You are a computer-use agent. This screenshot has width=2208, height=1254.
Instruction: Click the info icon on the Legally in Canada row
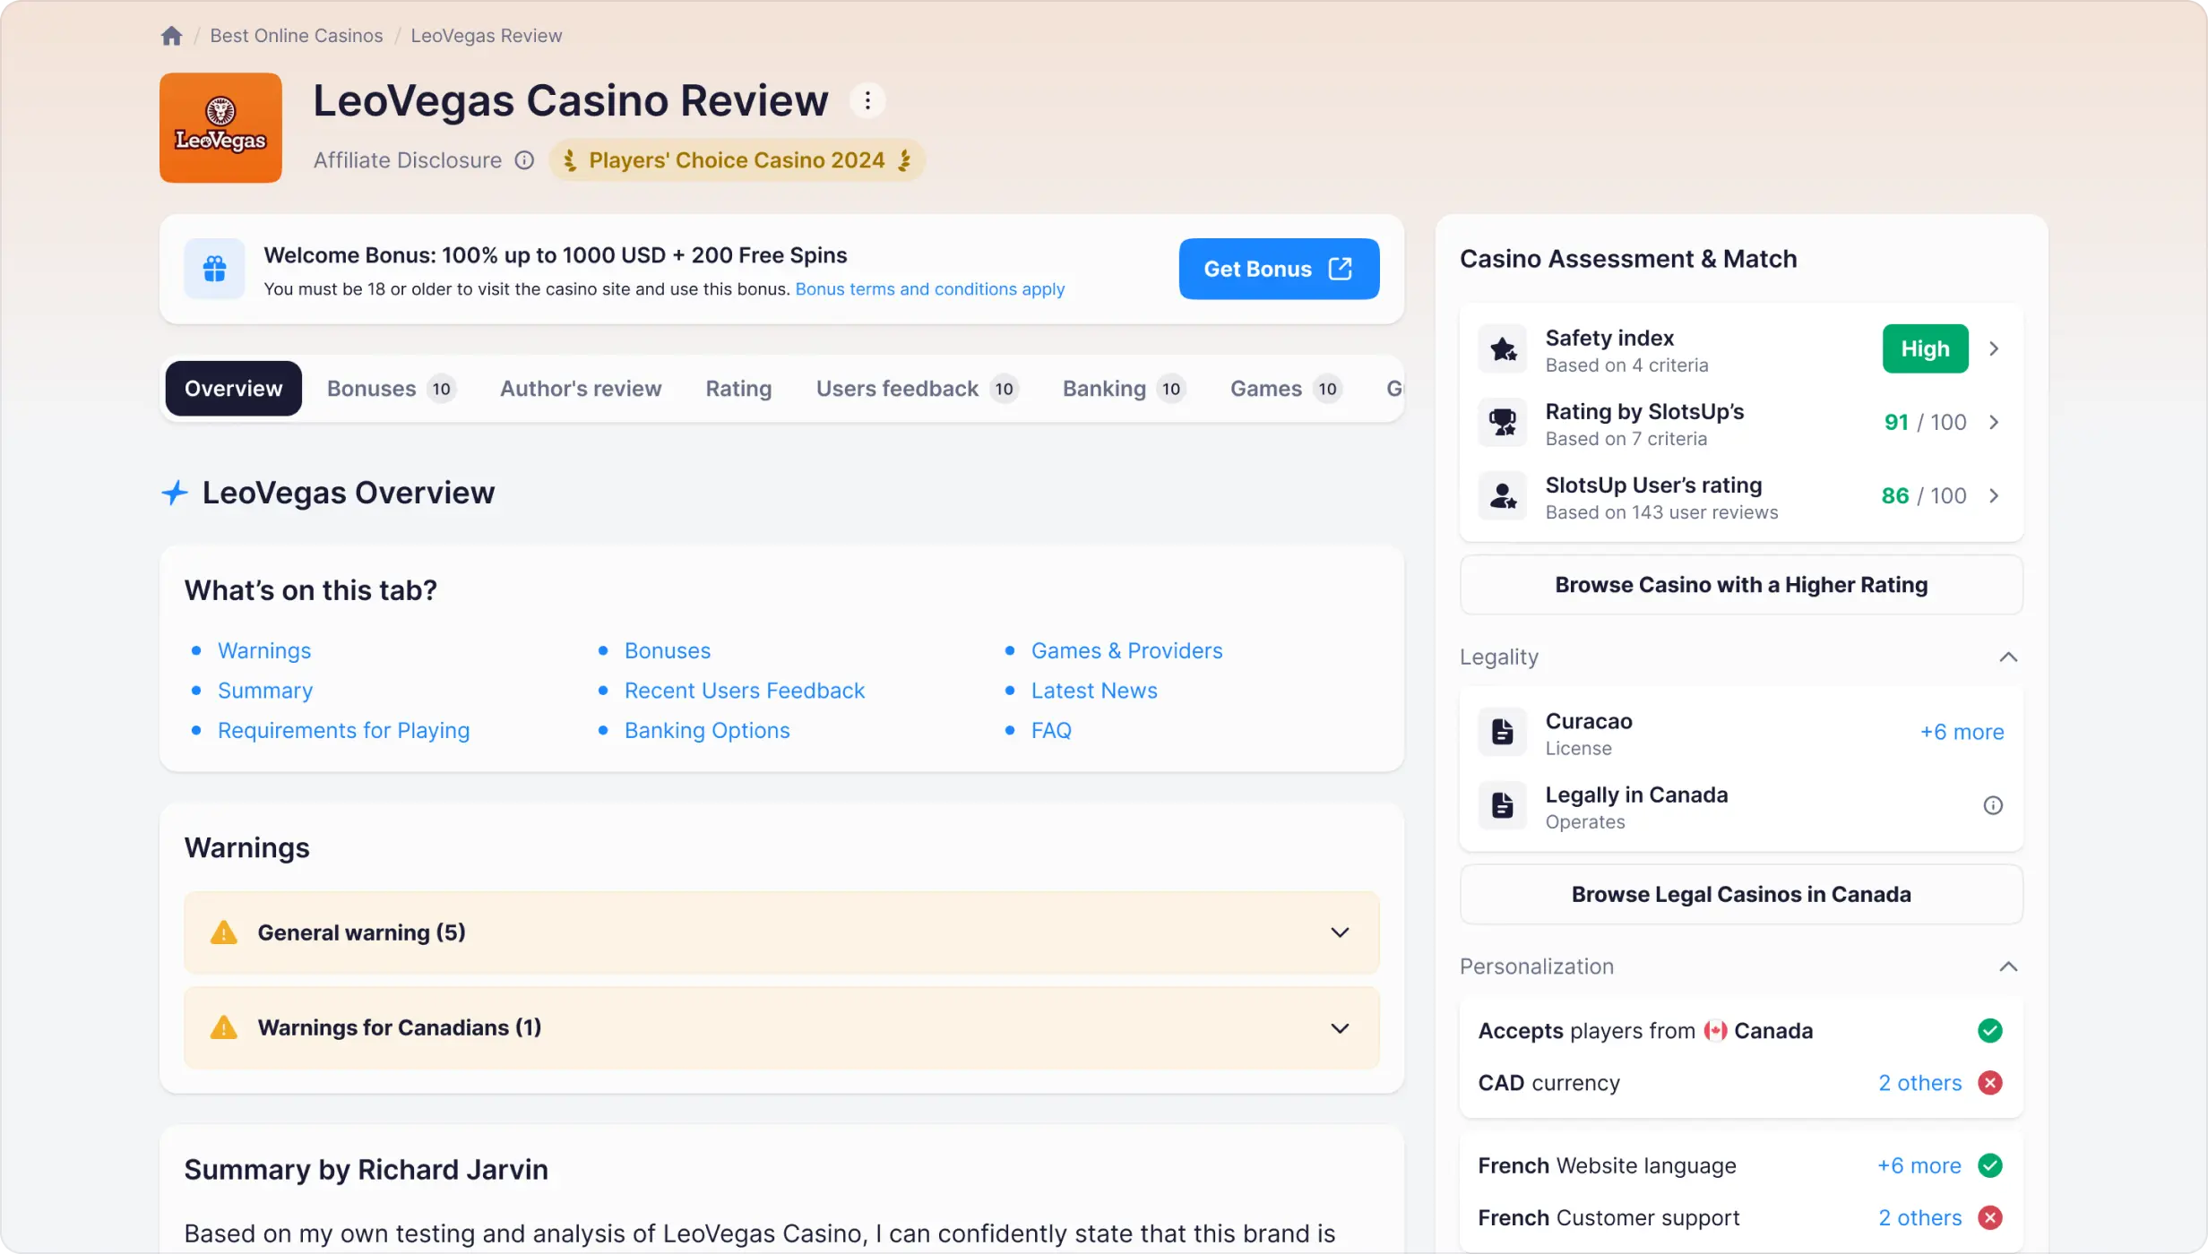coord(1992,804)
